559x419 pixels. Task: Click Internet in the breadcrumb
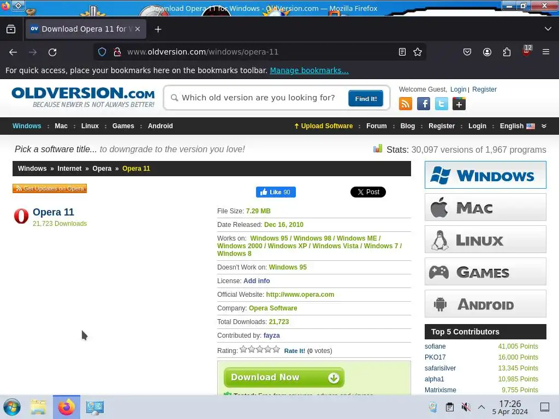[x=69, y=169]
